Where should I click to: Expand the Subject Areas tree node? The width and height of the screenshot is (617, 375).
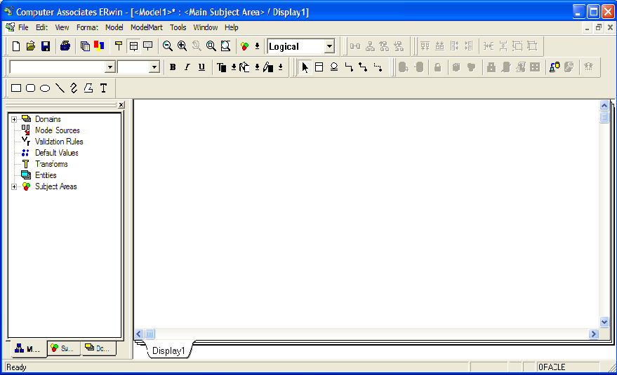[14, 186]
